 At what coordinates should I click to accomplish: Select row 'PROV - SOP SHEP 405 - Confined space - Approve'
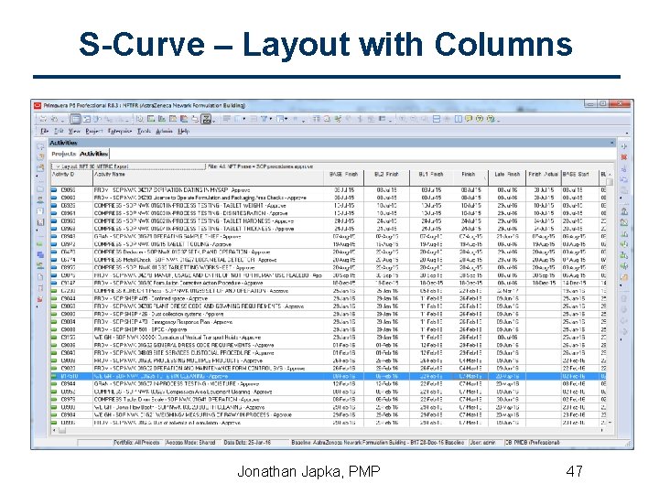coord(329,298)
